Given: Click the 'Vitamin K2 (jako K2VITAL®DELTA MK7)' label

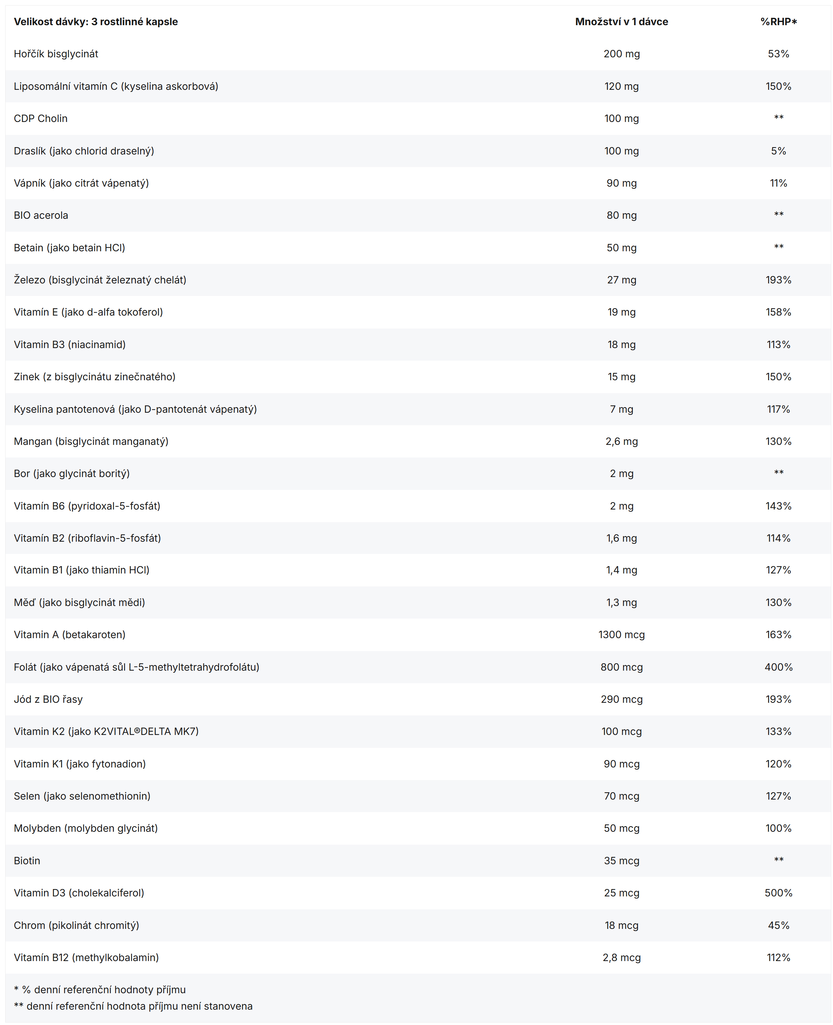Looking at the screenshot, I should point(106,731).
